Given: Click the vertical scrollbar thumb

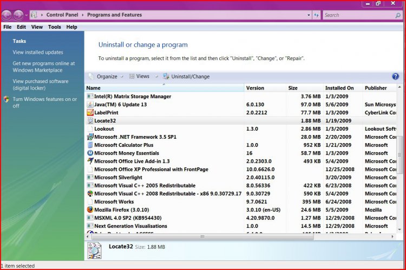Looking at the screenshot, I should tap(400, 155).
